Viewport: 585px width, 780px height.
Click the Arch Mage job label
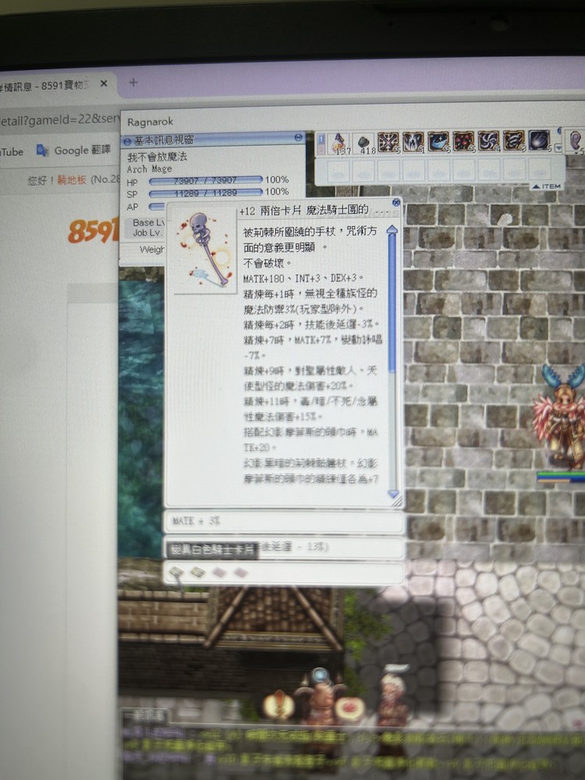[x=149, y=169]
